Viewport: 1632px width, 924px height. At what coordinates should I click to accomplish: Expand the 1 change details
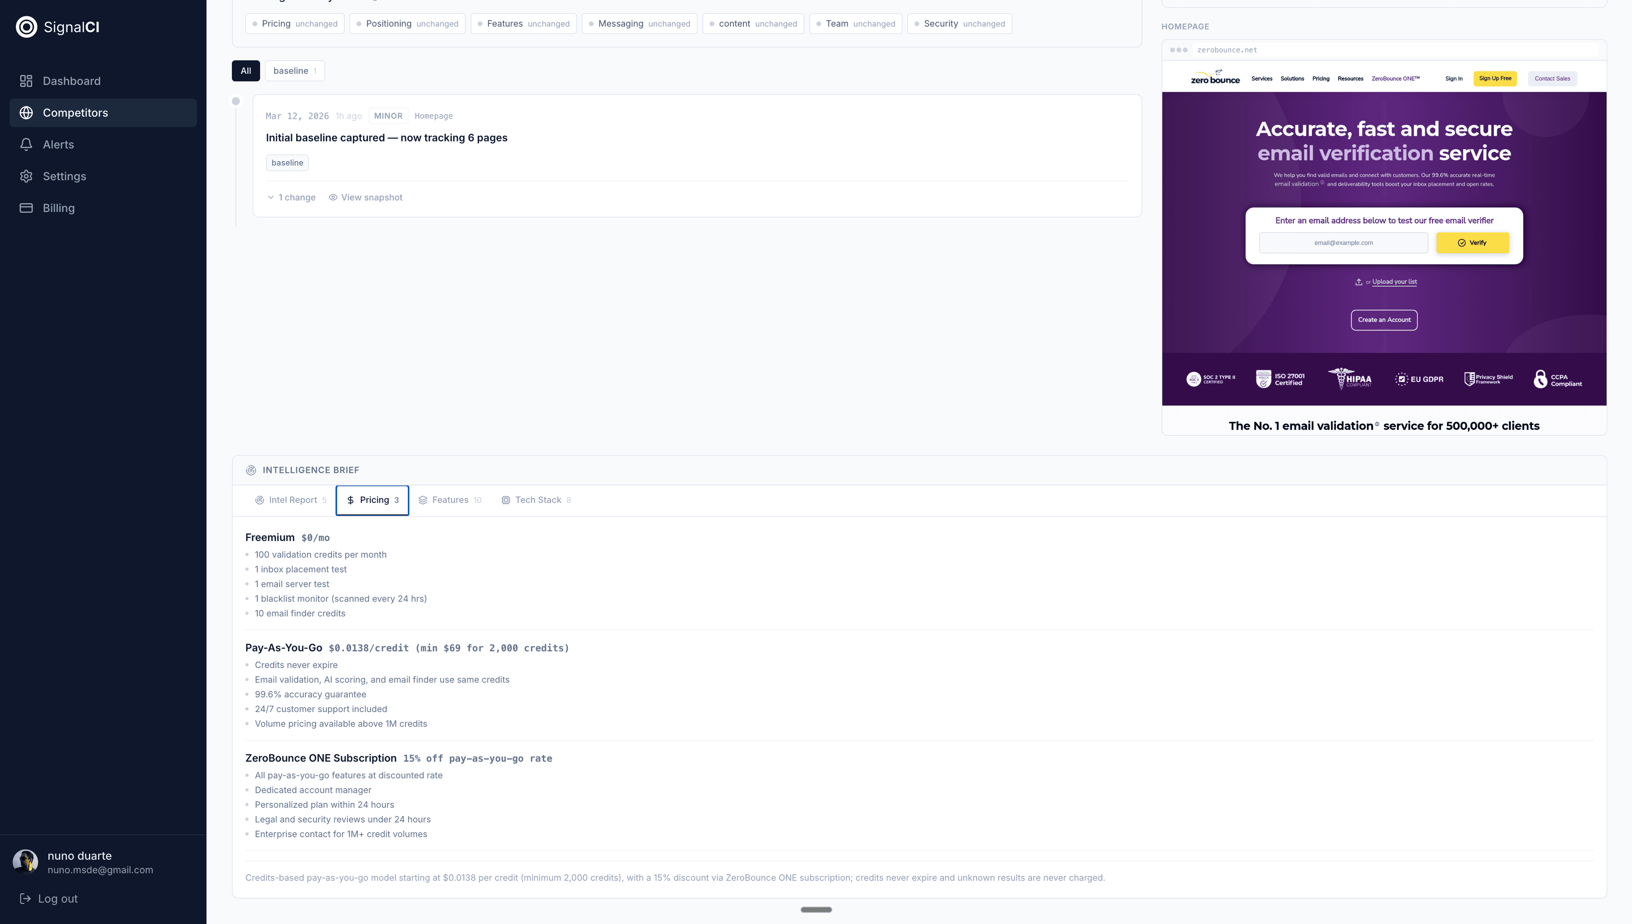point(292,198)
